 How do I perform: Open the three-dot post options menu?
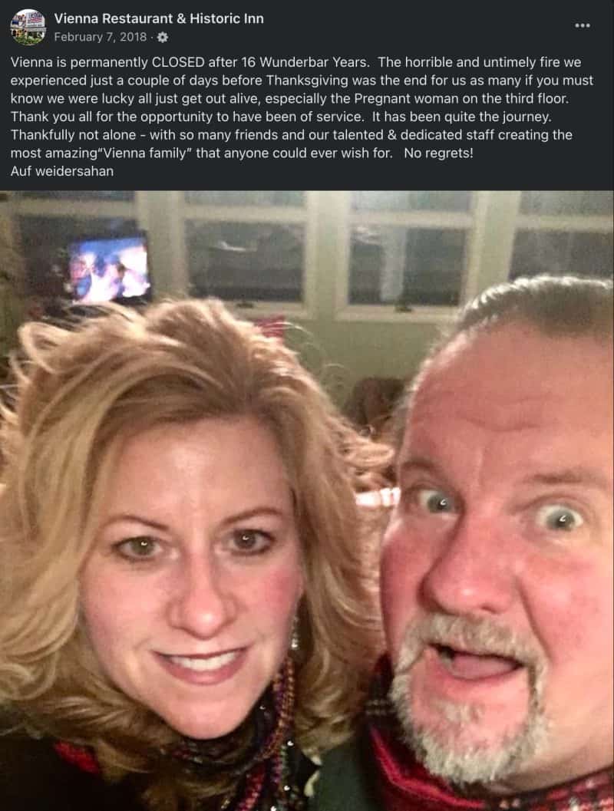tap(583, 25)
